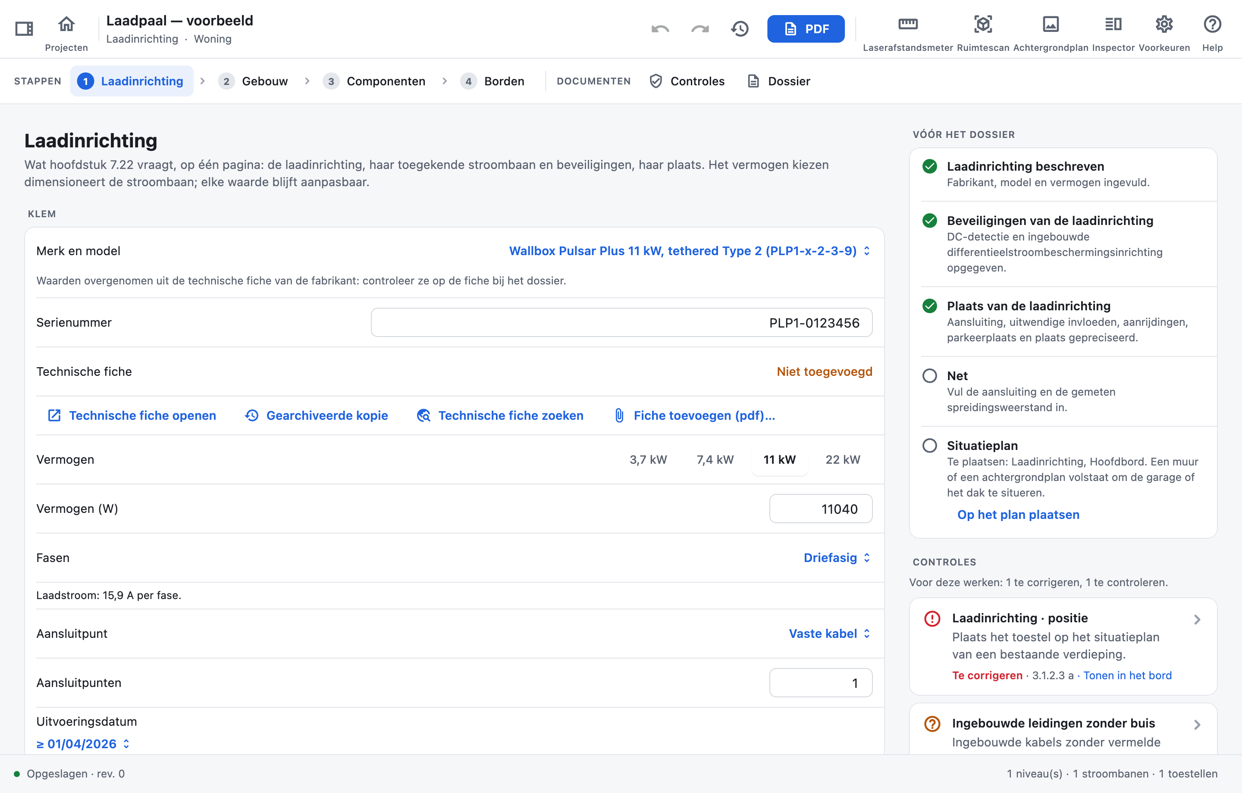This screenshot has width=1242, height=793.
Task: Undo the last change
Action: point(660,29)
